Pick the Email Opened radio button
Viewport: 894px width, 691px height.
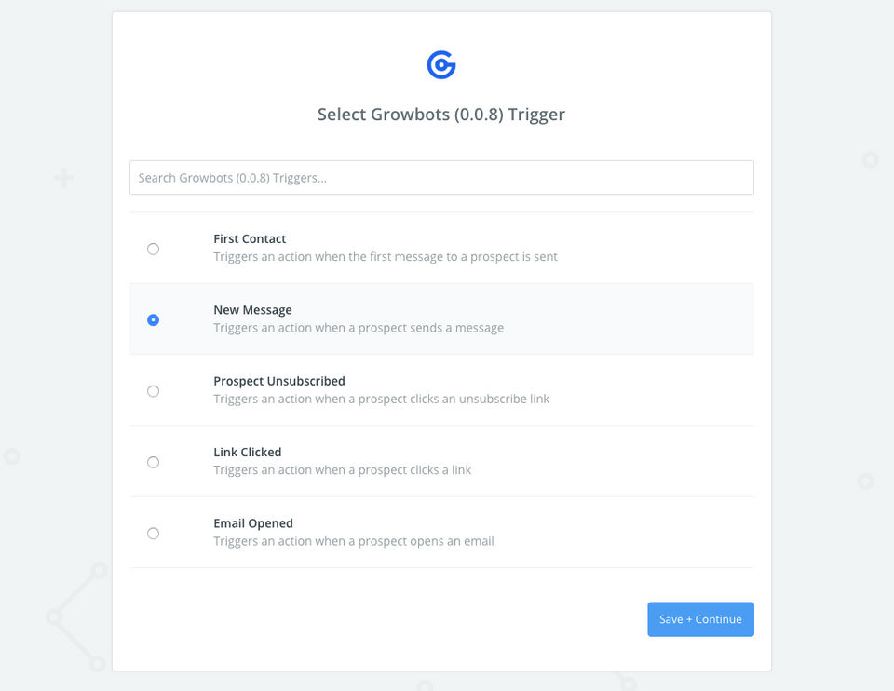point(154,533)
